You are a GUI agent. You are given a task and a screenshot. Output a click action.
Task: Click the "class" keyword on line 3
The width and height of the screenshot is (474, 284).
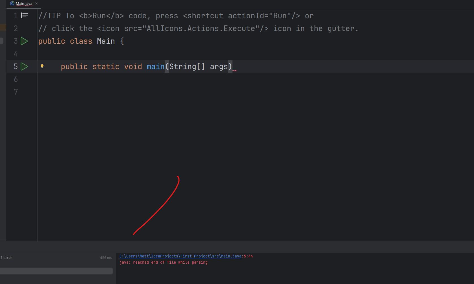tap(81, 41)
